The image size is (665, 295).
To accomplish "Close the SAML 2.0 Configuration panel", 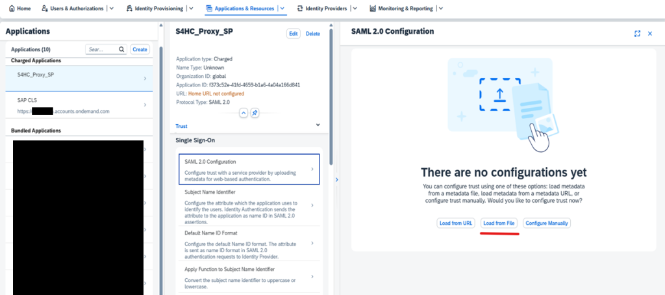I will 649,33.
